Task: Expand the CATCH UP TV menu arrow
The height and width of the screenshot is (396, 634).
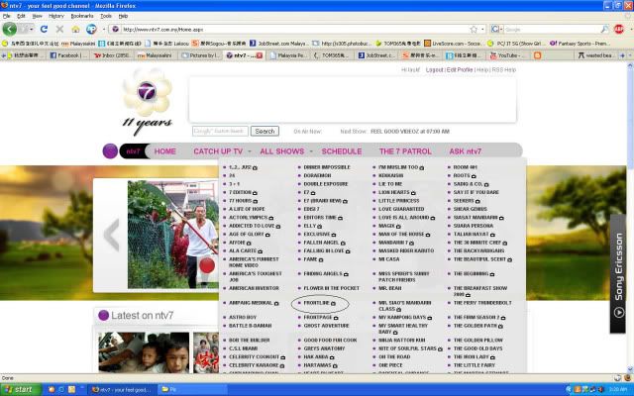Action: pos(250,151)
